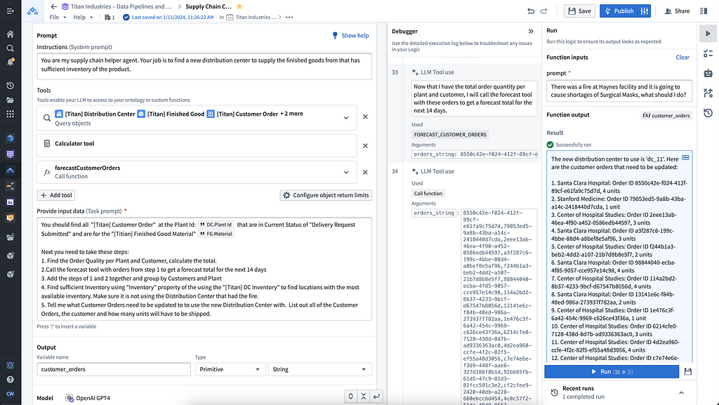Collapse blocks using the inward arrows button

point(364,397)
